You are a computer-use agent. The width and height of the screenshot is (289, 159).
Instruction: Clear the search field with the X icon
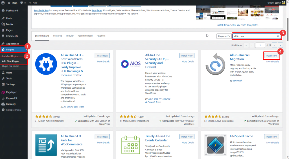click(x=278, y=36)
